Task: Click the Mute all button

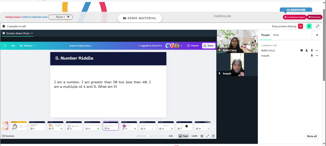Action: click(x=312, y=136)
